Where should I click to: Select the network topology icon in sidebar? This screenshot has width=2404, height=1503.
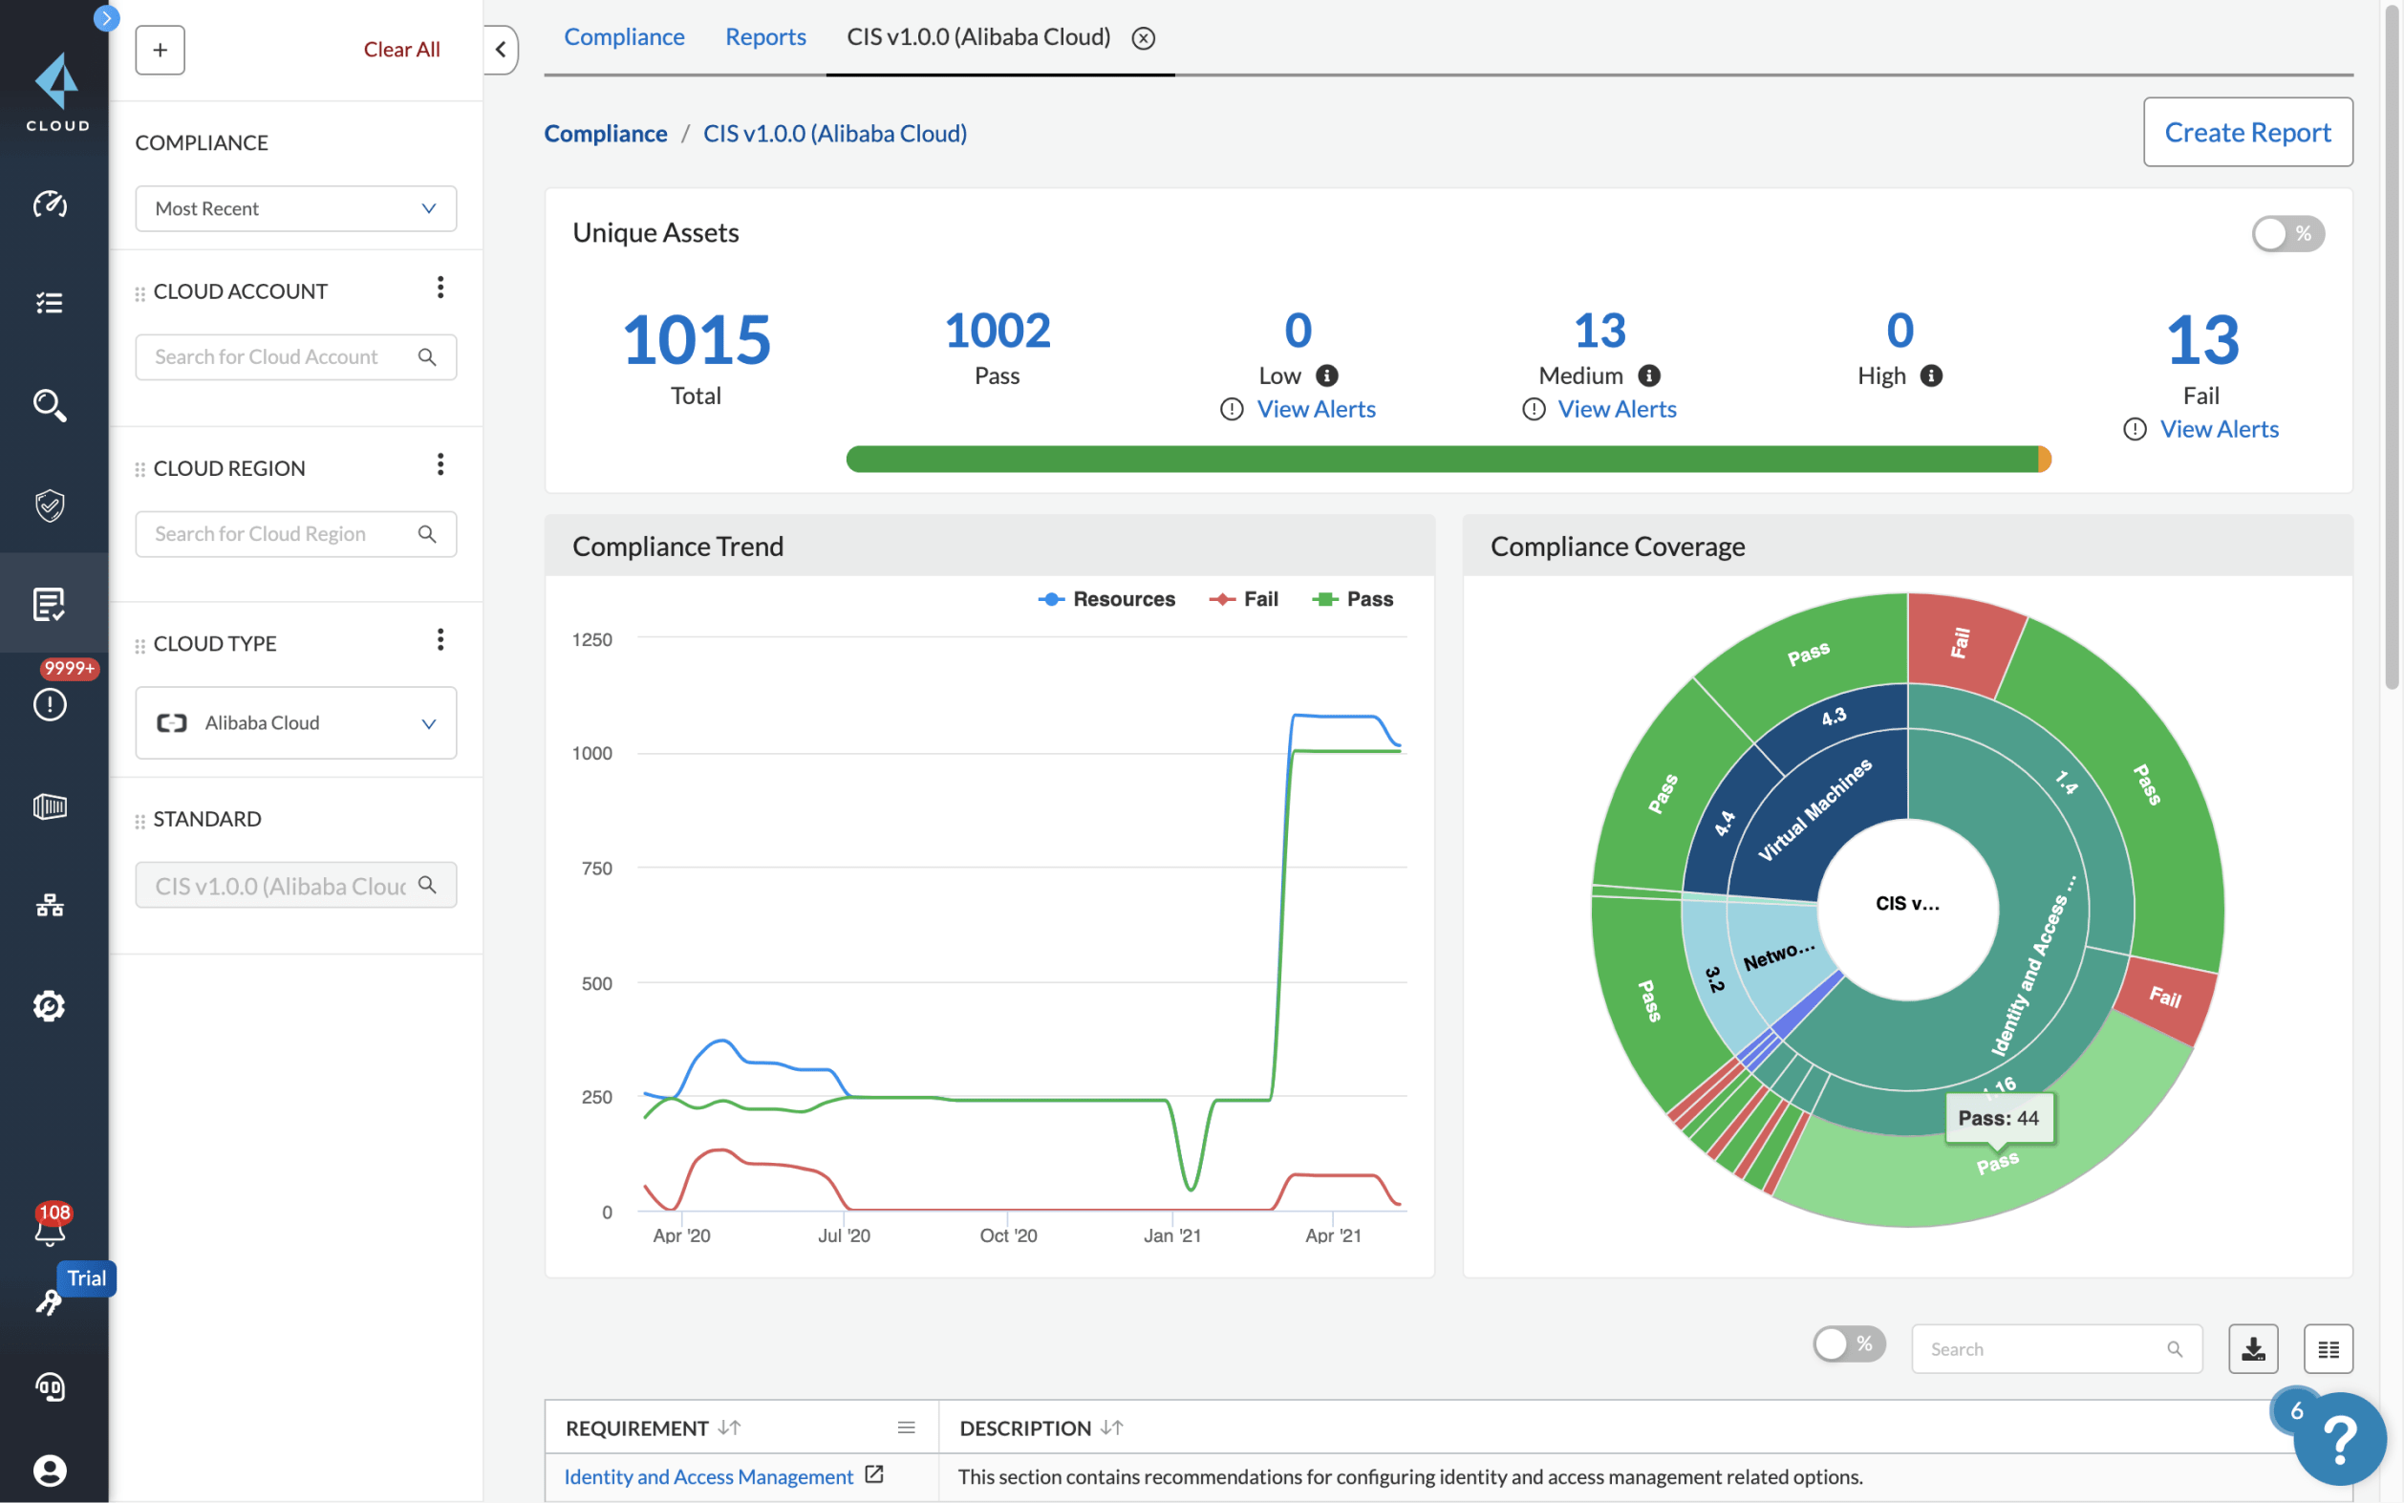pyautogui.click(x=49, y=906)
